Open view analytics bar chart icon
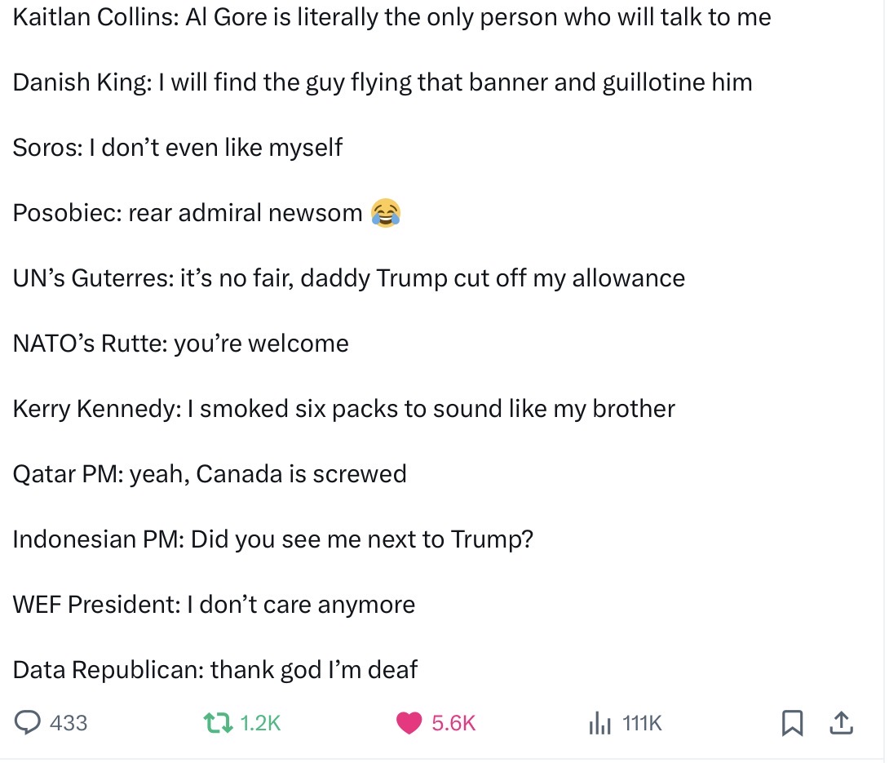 (600, 723)
